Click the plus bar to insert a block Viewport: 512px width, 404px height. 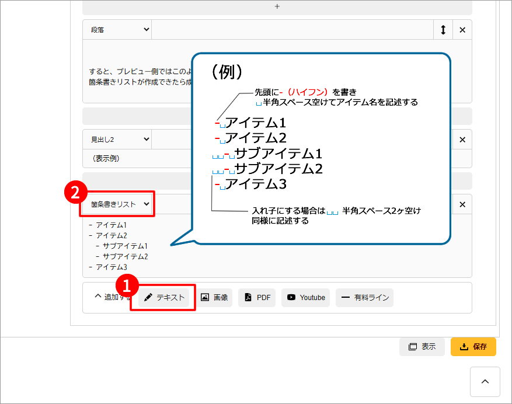pos(277,6)
